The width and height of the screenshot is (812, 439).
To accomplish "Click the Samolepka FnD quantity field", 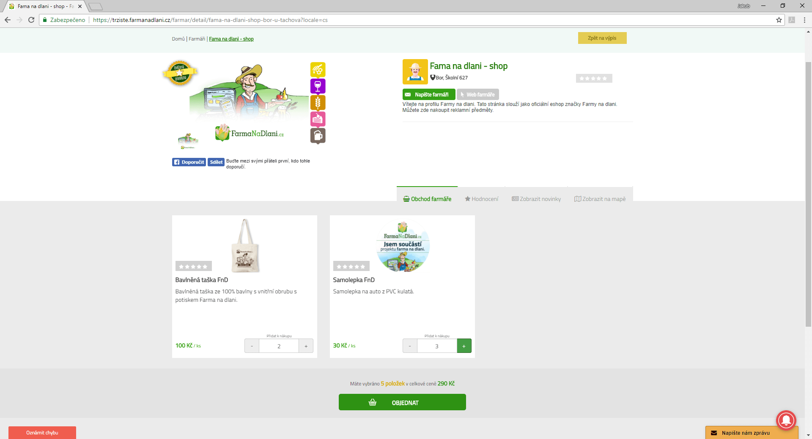I will 436,346.
